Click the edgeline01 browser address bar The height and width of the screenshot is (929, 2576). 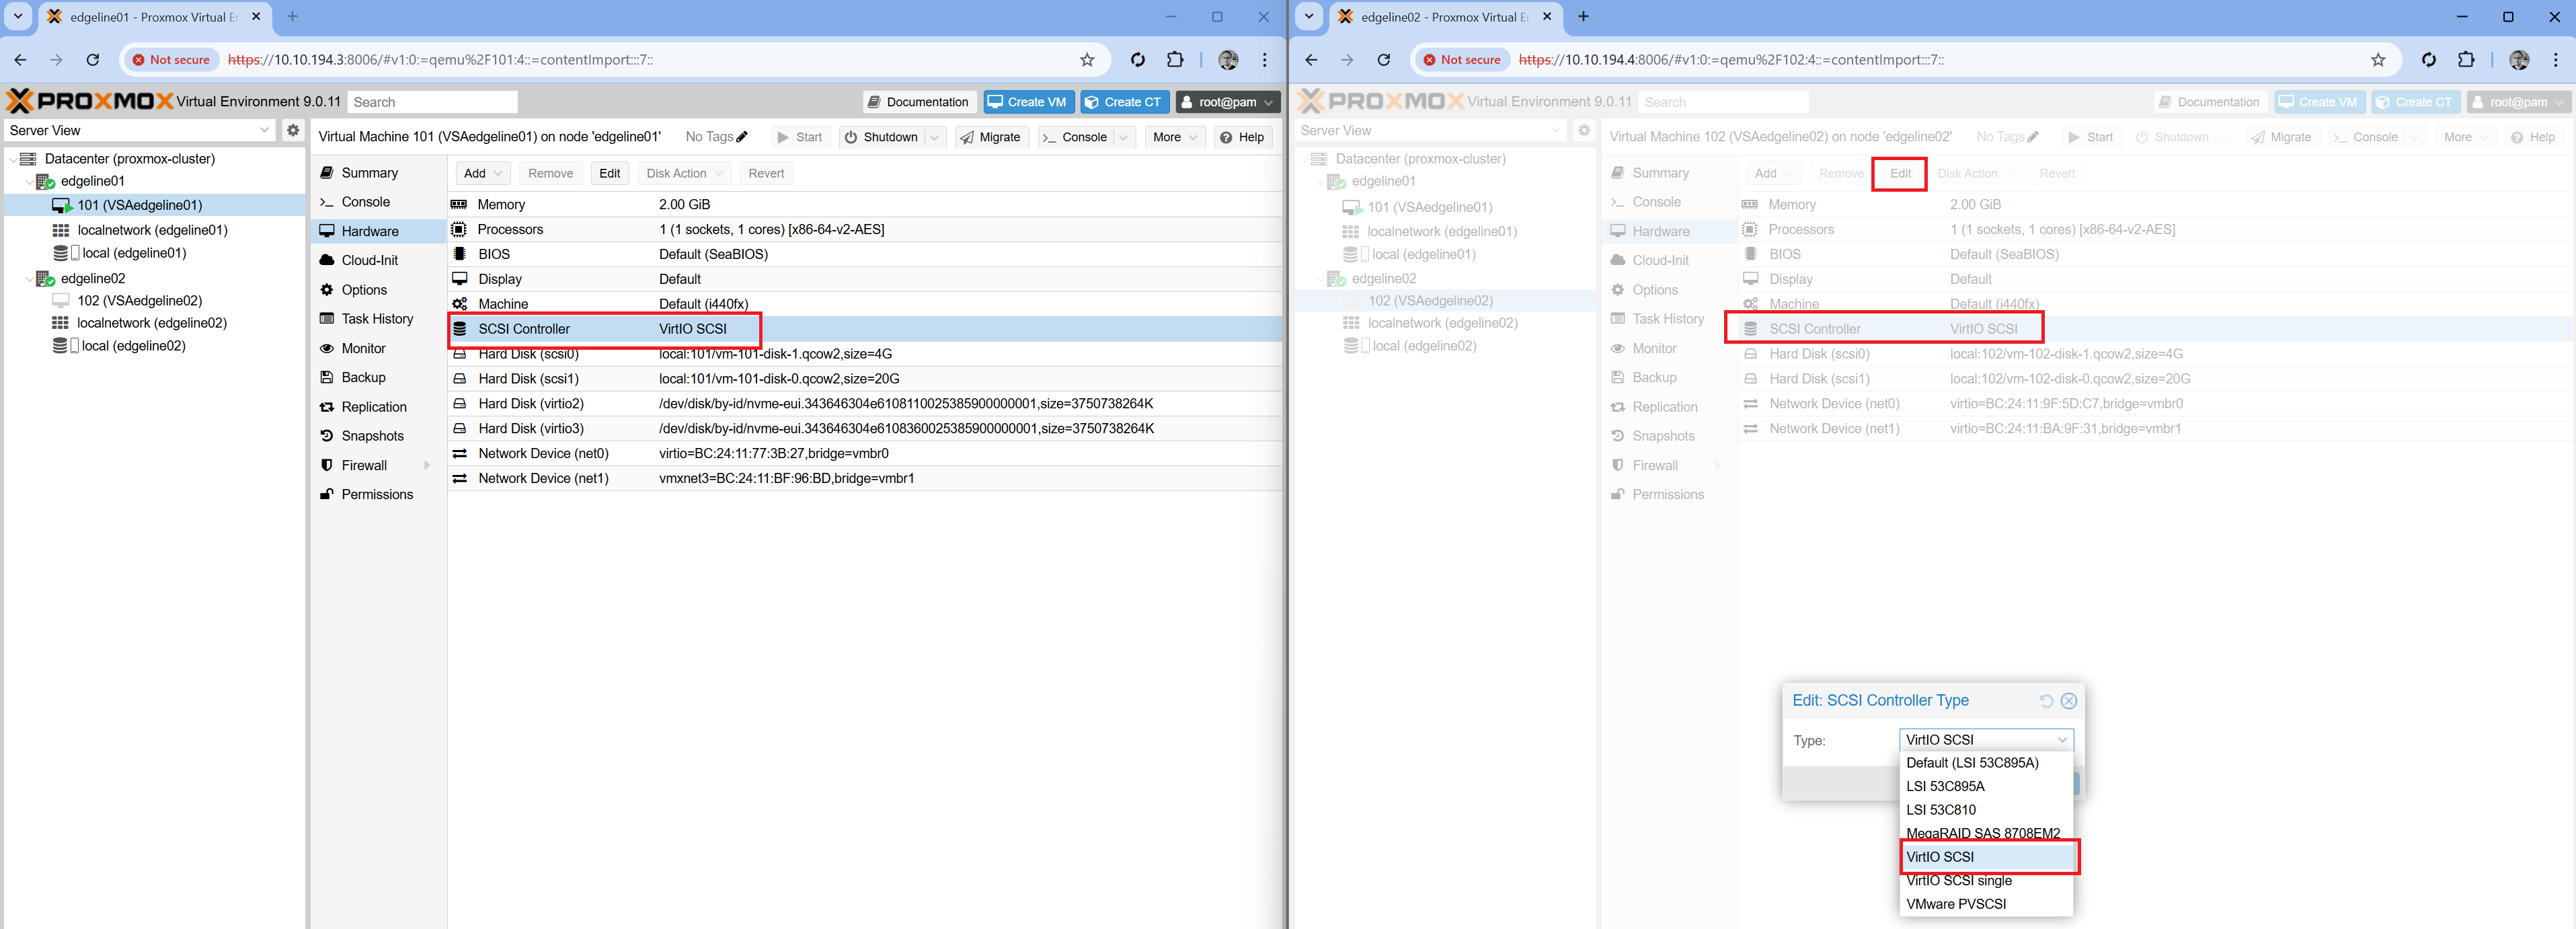pos(640,60)
